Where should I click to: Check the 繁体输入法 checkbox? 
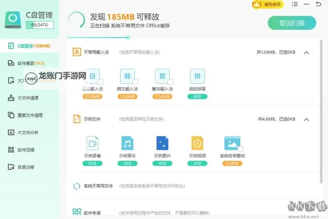[x=170, y=82]
